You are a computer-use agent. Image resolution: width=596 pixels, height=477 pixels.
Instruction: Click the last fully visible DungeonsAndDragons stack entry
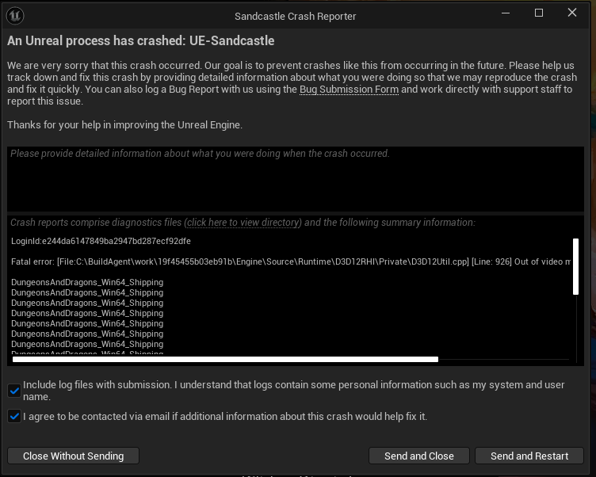tap(87, 344)
